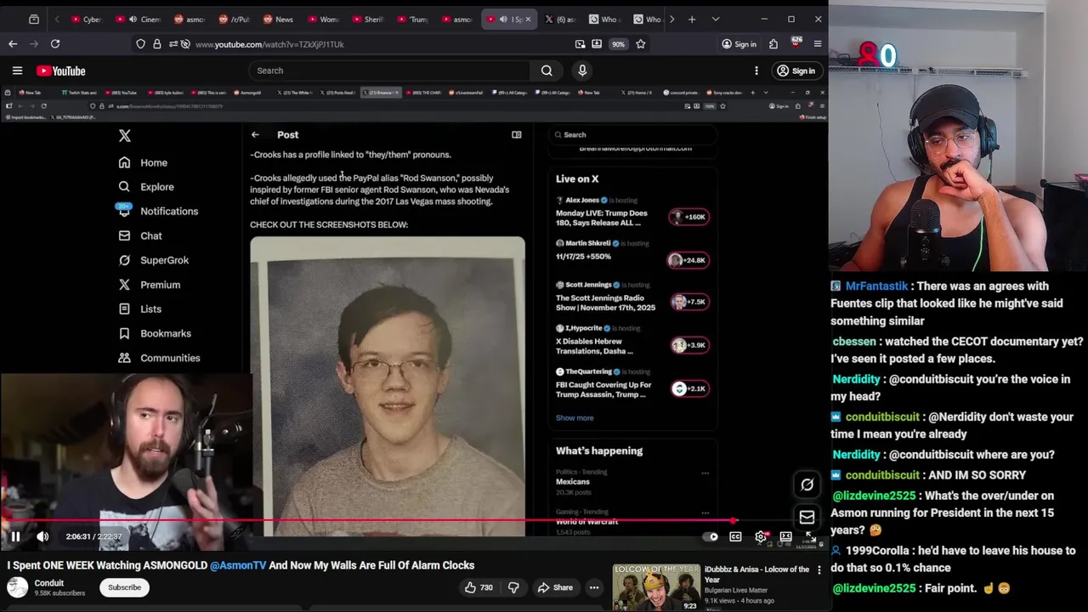Viewport: 1088px width, 612px height.
Task: Open the YouTube guide hamburger menu
Action: (x=17, y=71)
